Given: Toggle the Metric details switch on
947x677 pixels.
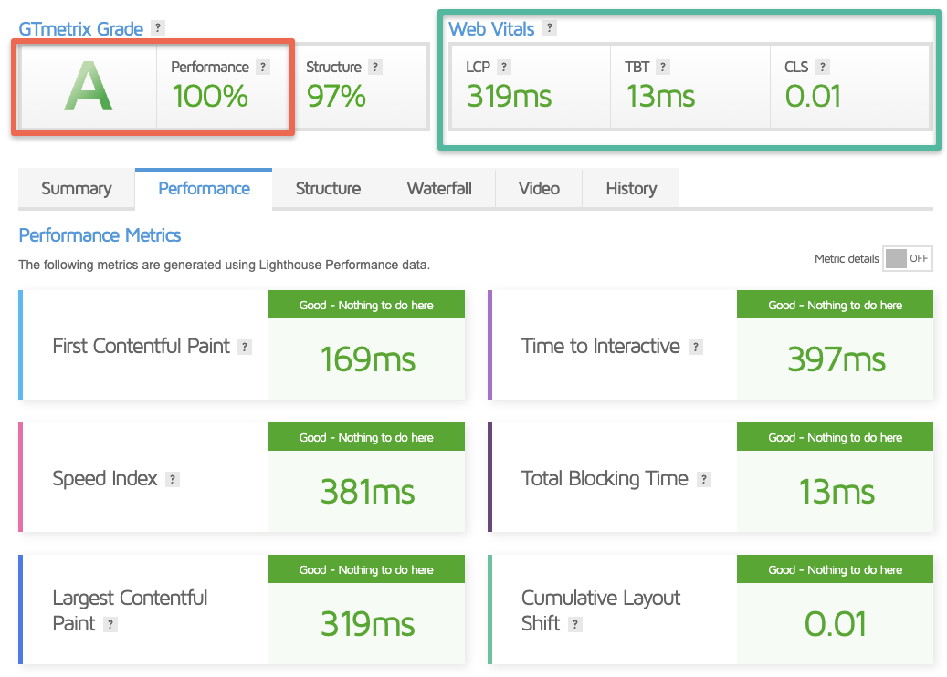Looking at the screenshot, I should click(x=908, y=258).
